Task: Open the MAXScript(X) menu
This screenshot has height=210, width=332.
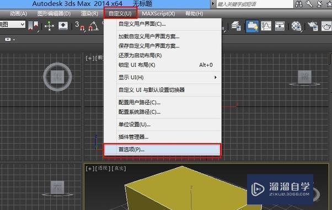Action: click(158, 14)
